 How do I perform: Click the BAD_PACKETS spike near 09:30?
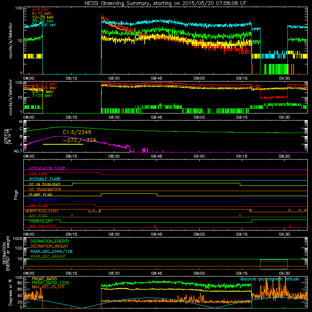(290, 226)
